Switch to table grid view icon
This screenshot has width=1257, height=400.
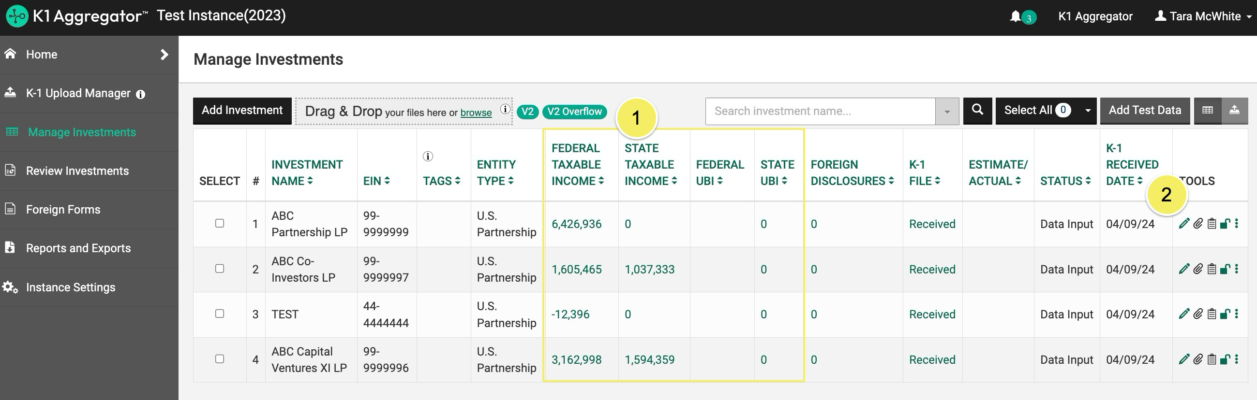[x=1207, y=111]
